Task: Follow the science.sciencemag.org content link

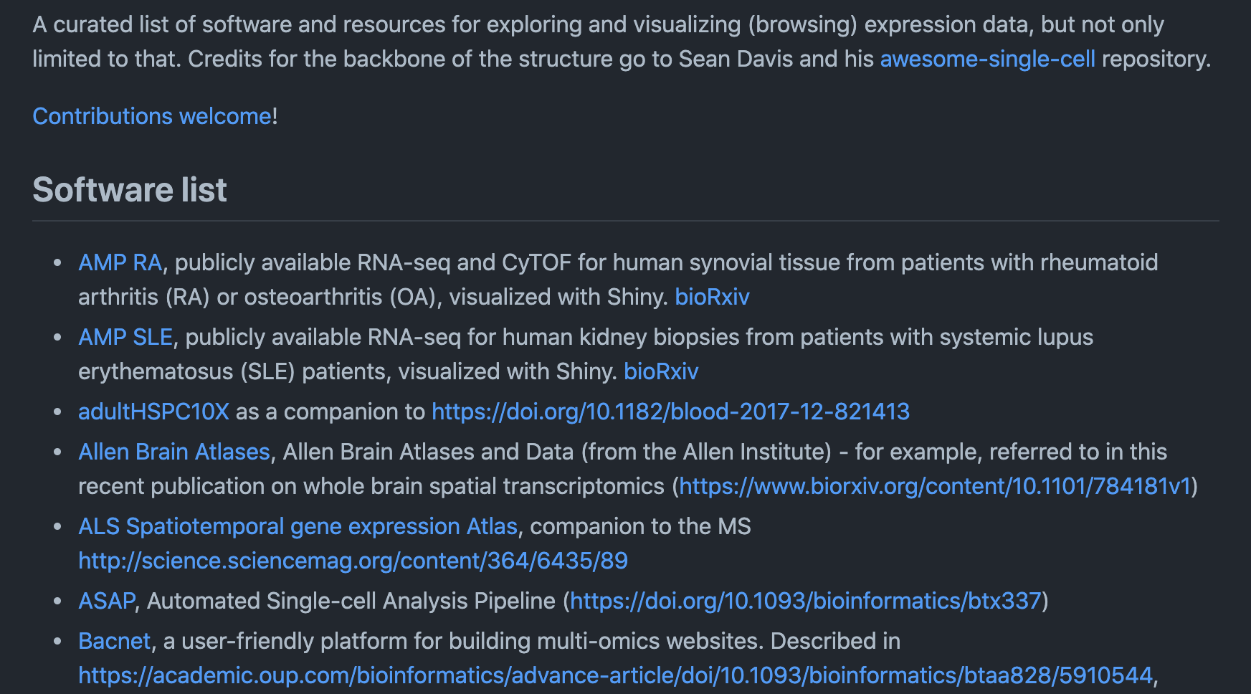Action: [353, 561]
